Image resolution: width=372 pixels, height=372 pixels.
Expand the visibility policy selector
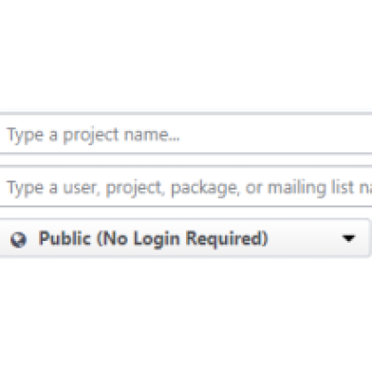pyautogui.click(x=185, y=238)
